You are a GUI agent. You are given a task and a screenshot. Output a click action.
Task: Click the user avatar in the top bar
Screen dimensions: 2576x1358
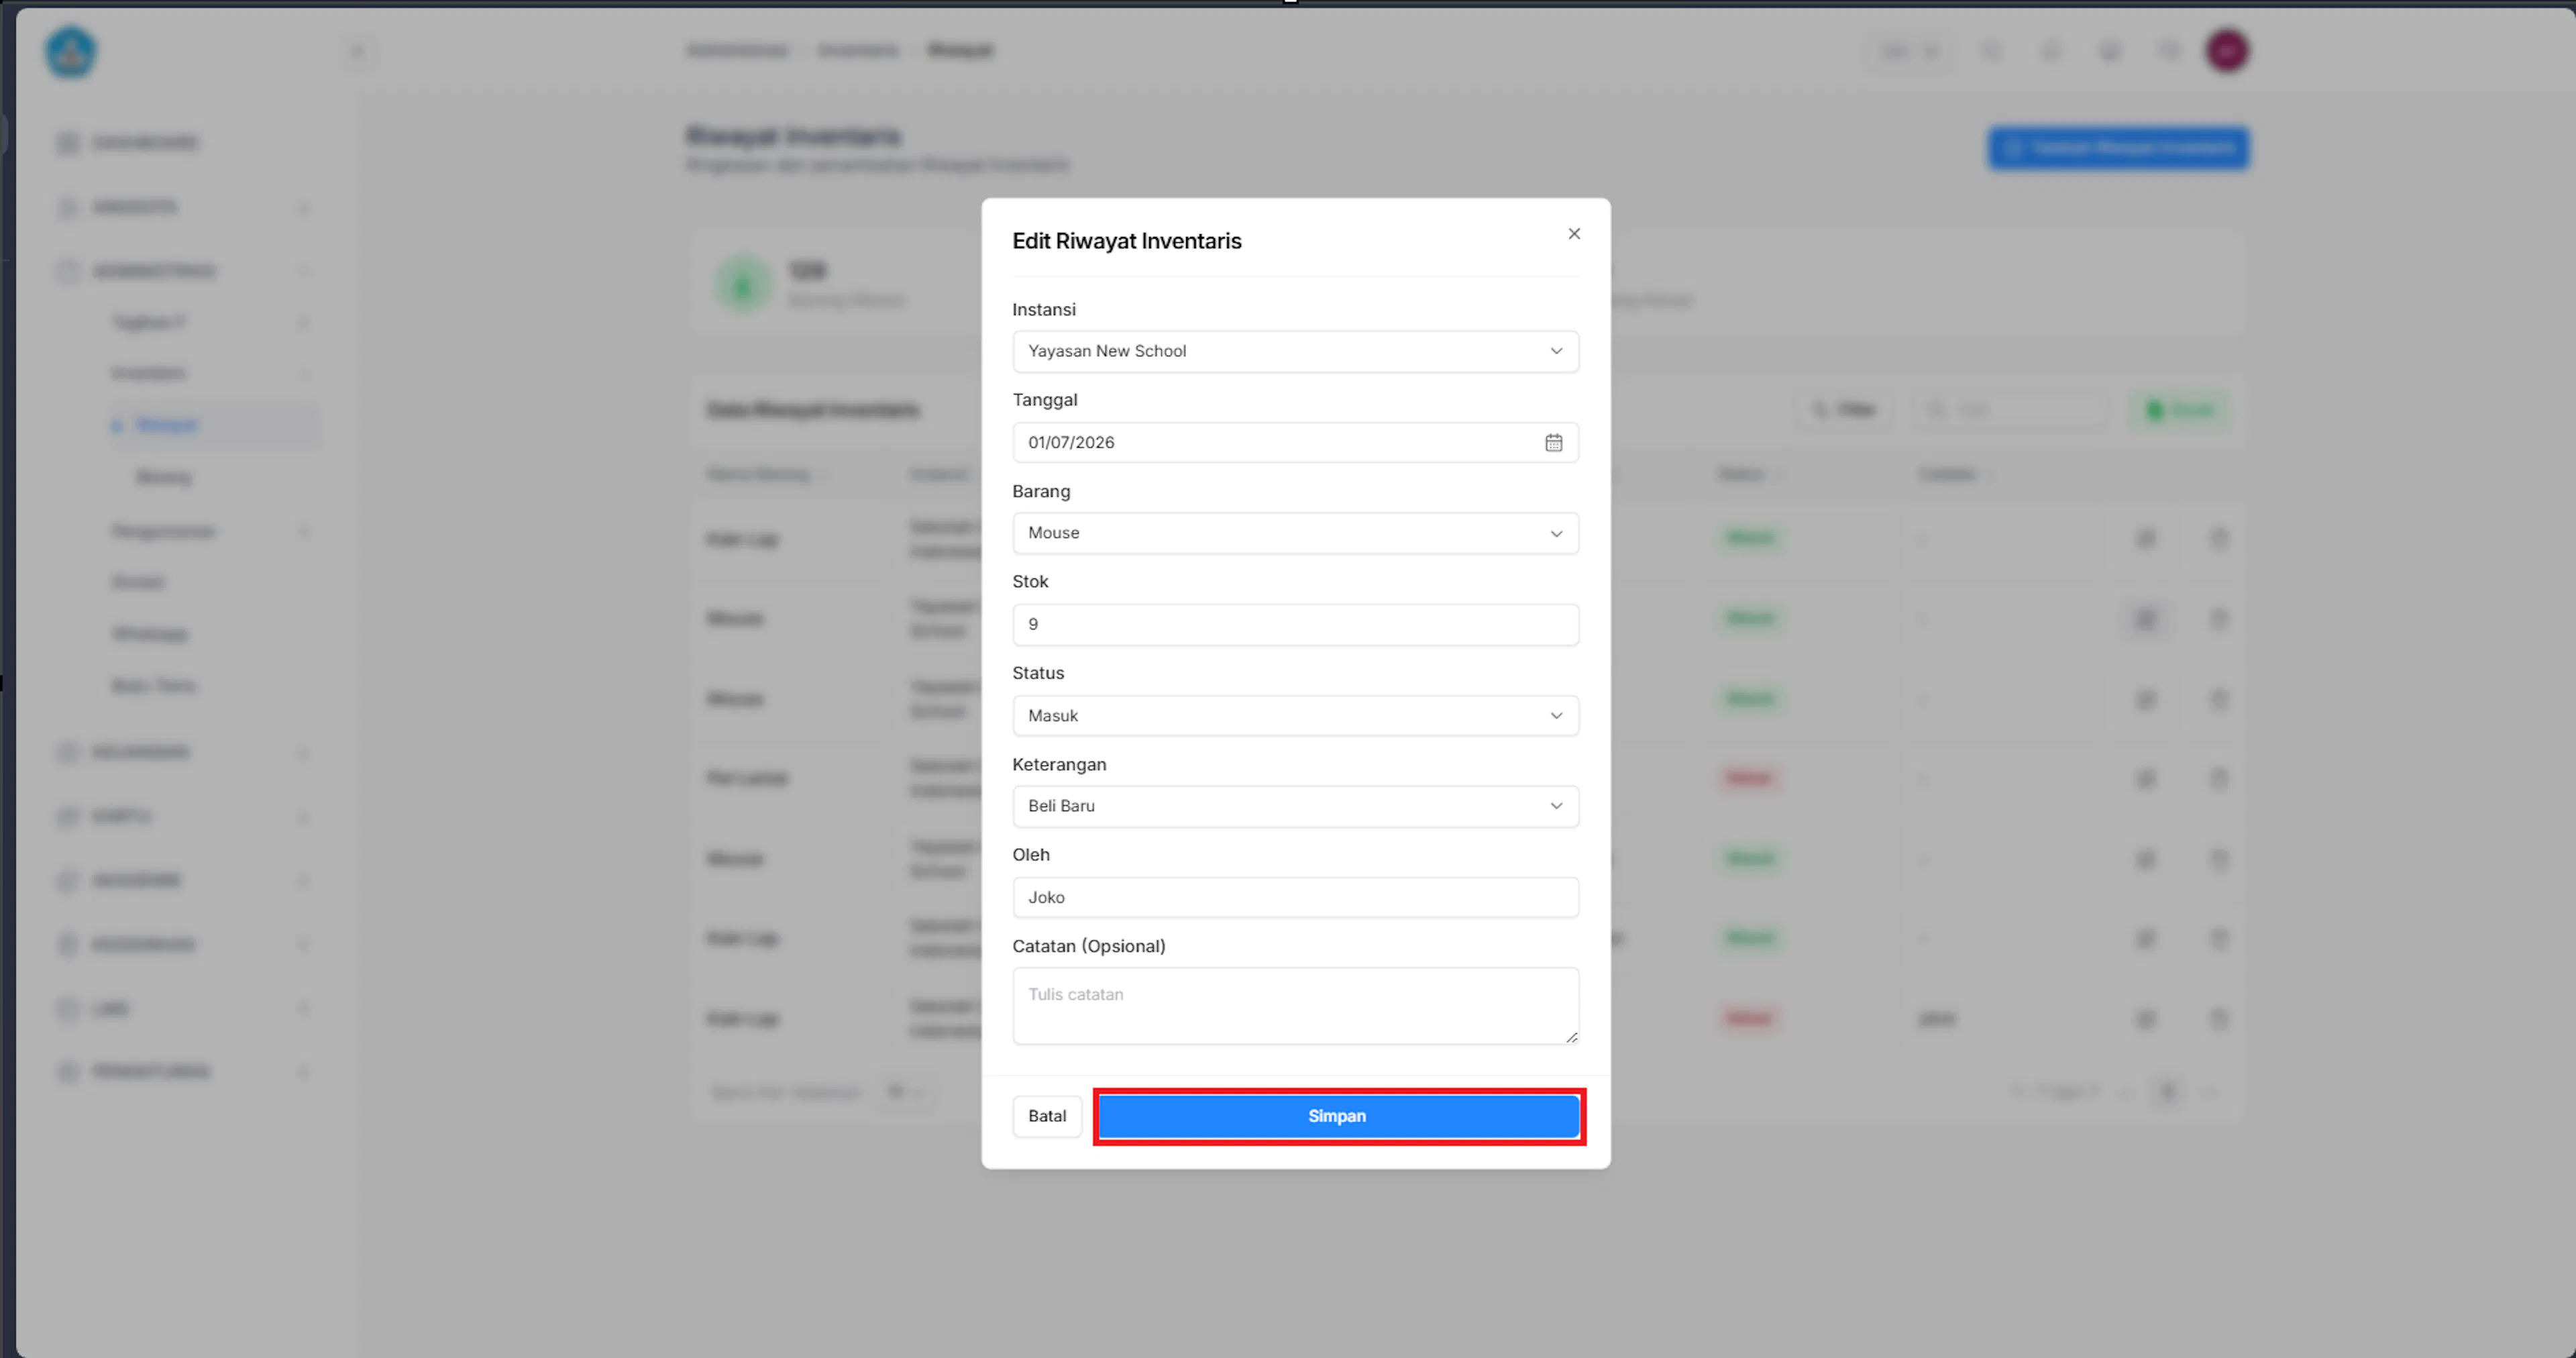point(2227,51)
